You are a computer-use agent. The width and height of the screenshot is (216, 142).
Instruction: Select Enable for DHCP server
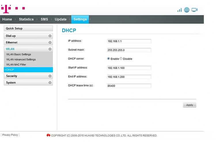[109, 59]
